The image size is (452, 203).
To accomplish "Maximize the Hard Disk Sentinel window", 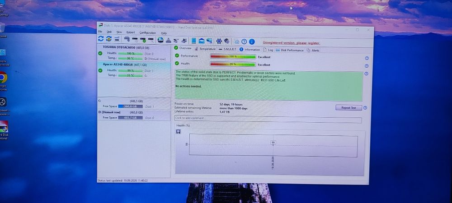I will 358,30.
